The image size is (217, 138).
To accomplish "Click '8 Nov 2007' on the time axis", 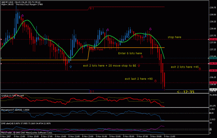I will [6, 137].
